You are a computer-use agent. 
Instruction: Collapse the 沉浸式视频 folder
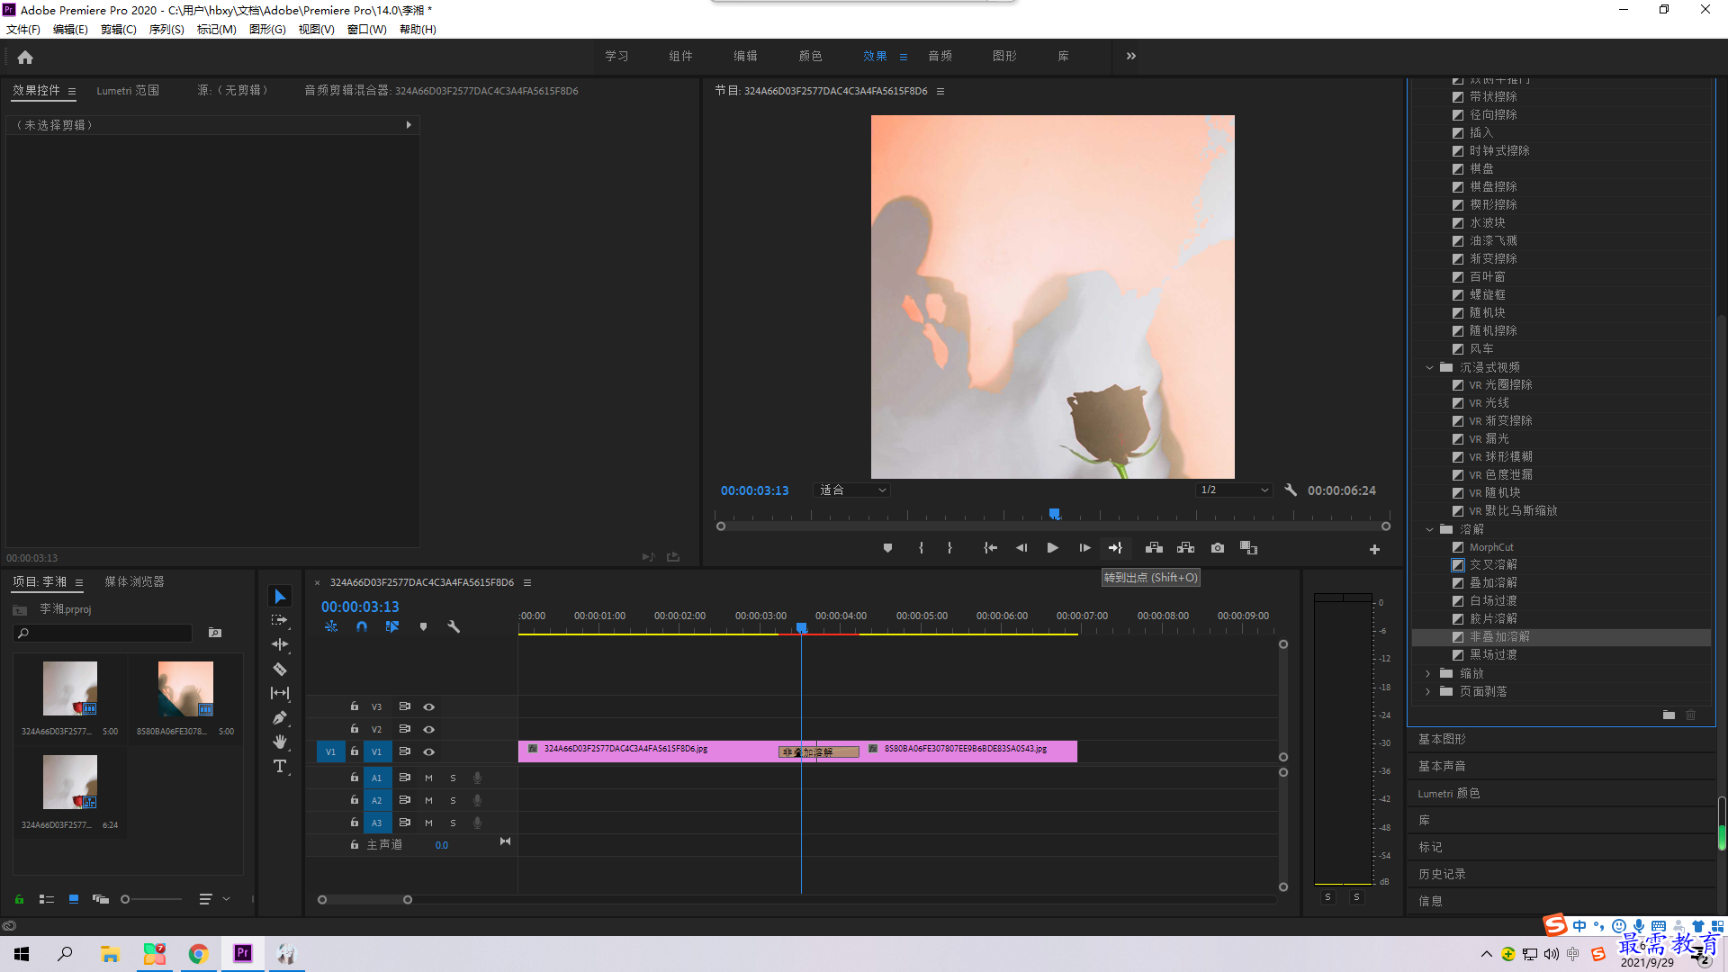(x=1429, y=367)
